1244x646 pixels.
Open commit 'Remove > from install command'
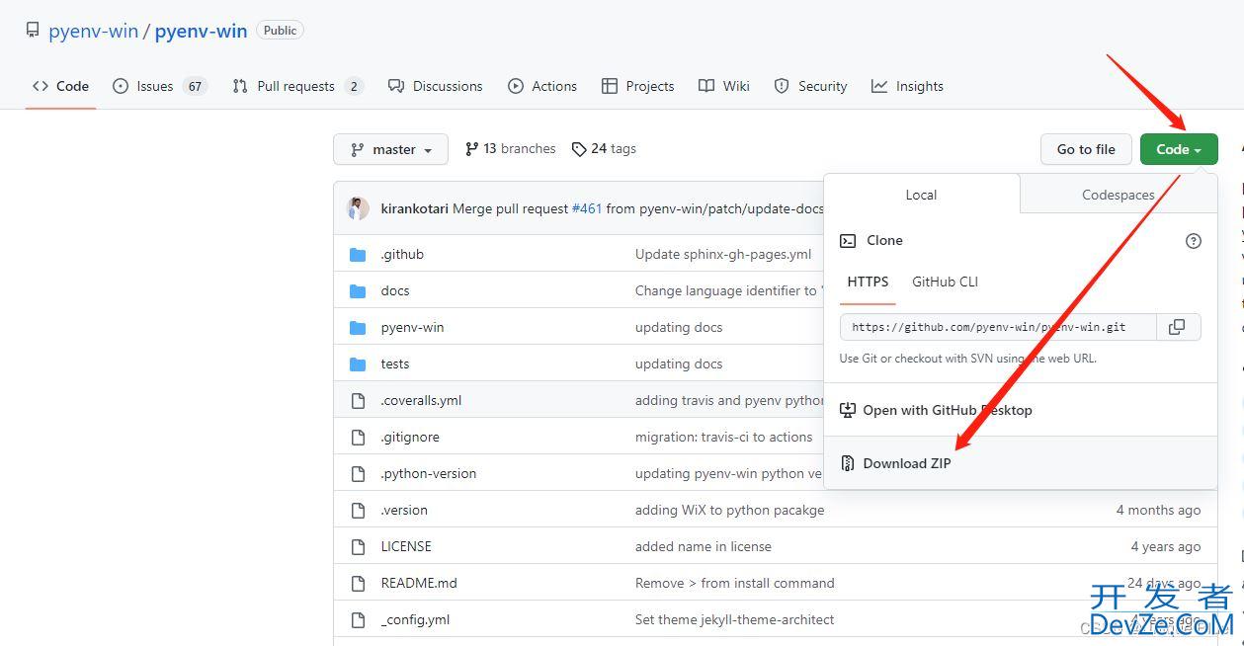pyautogui.click(x=735, y=583)
